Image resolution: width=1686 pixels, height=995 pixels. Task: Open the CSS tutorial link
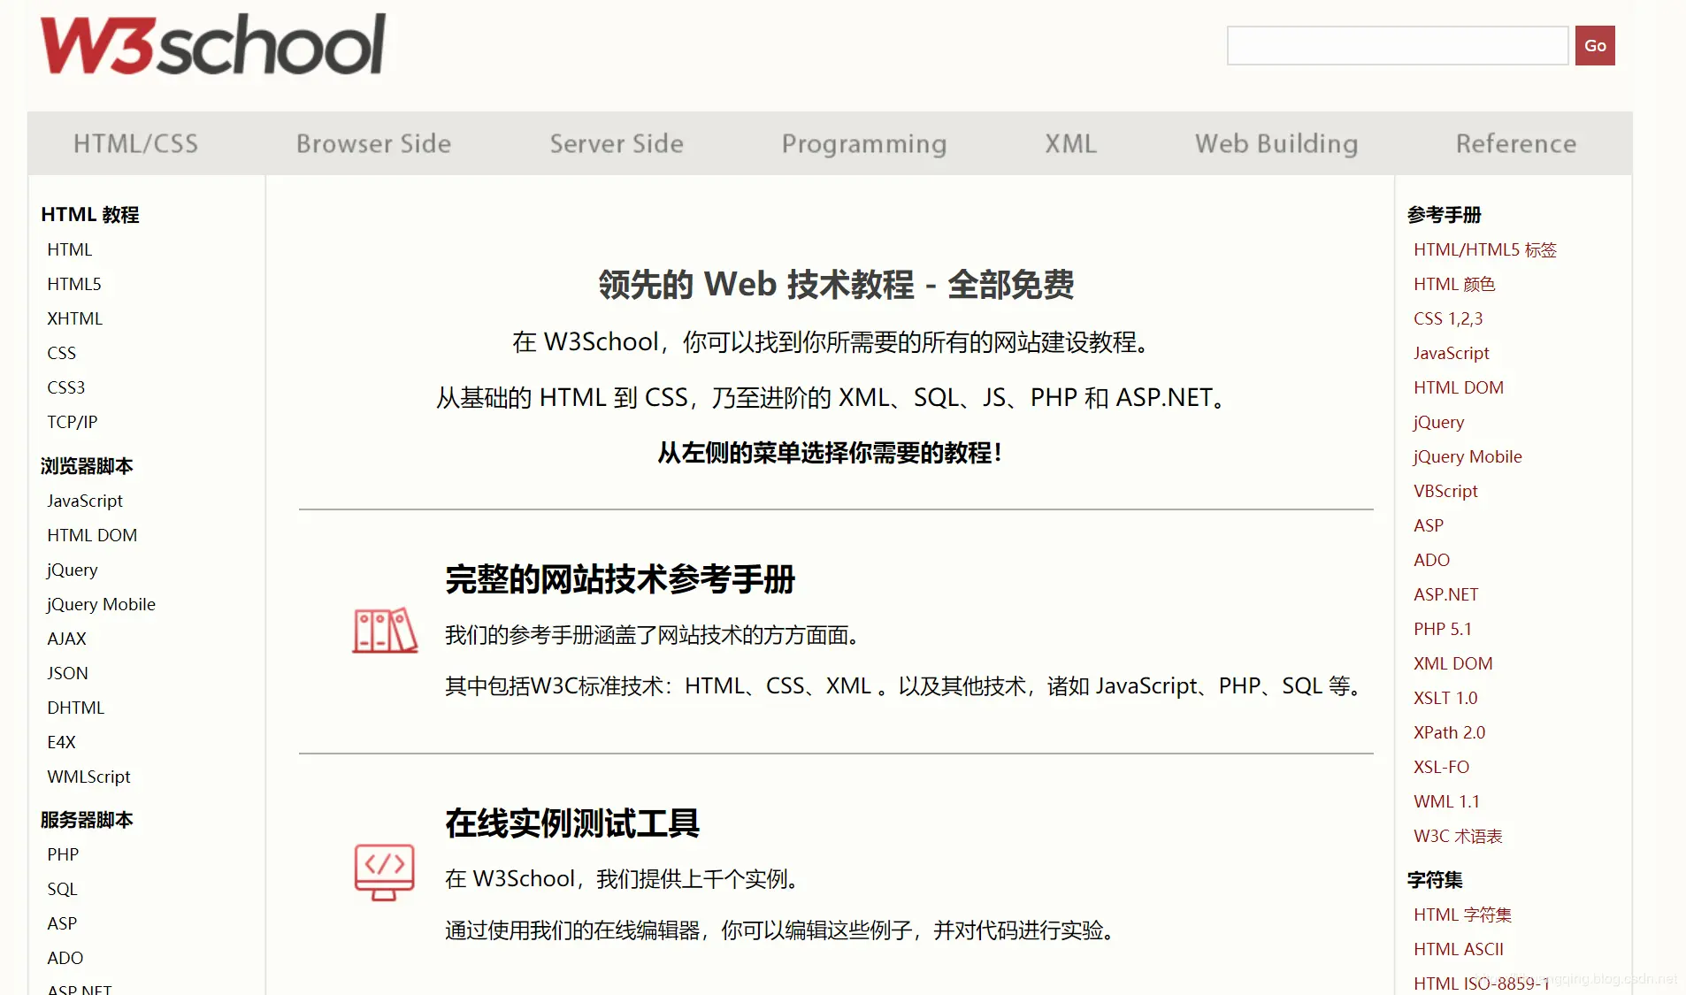click(x=62, y=353)
